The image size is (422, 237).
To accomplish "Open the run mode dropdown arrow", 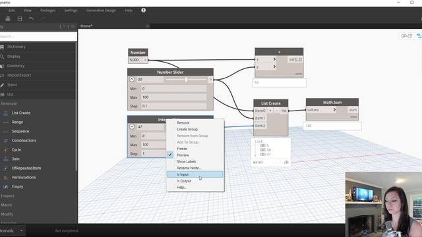I will [21, 230].
